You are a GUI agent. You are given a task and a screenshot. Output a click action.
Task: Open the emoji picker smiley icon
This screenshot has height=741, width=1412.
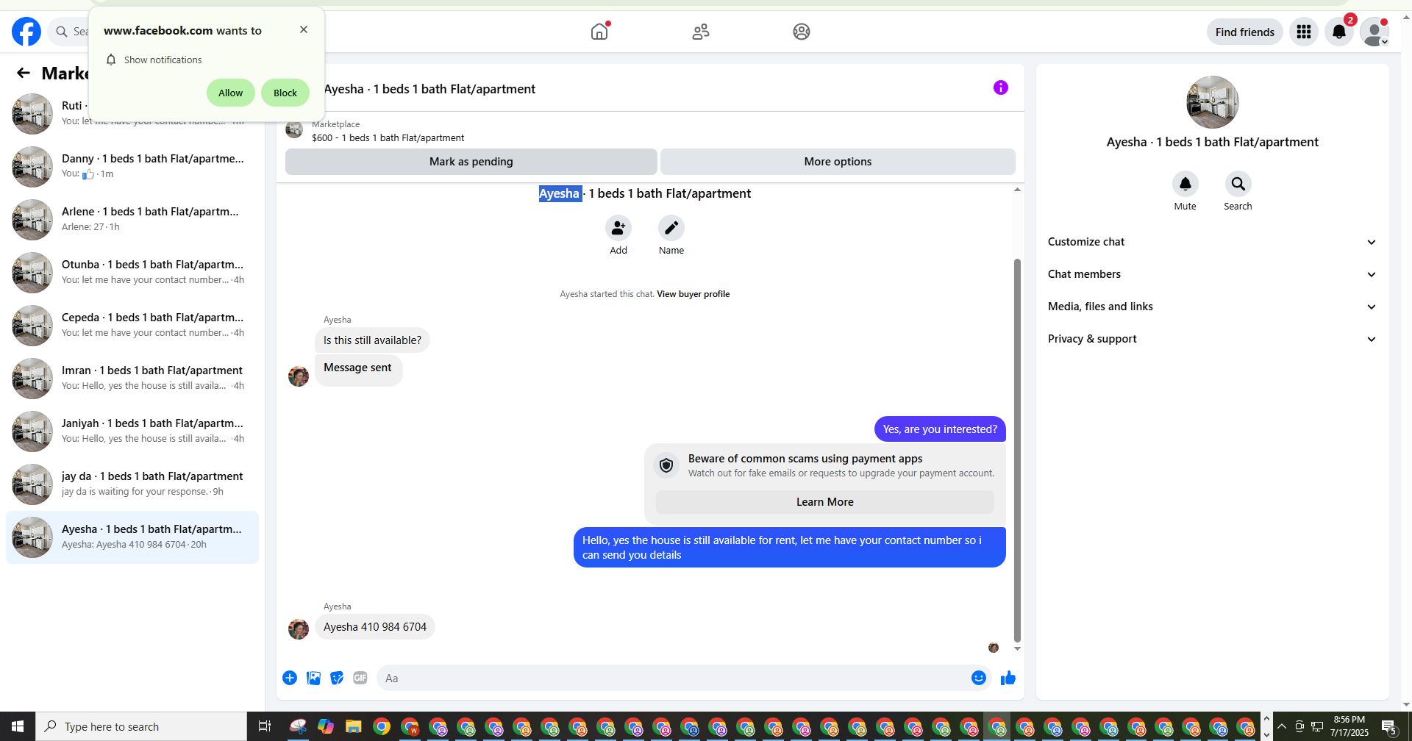click(x=979, y=678)
